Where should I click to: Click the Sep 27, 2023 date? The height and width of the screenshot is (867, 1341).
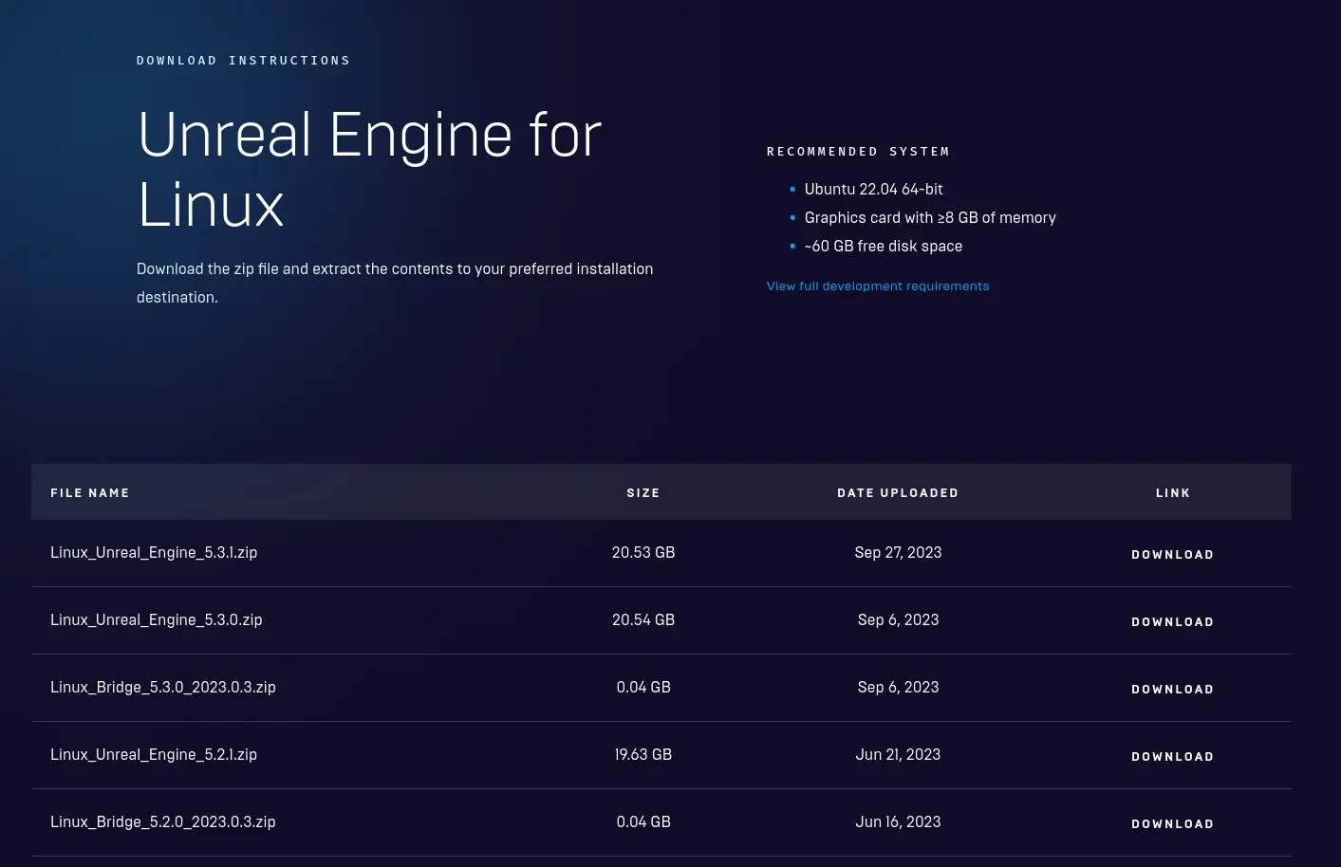click(x=898, y=552)
